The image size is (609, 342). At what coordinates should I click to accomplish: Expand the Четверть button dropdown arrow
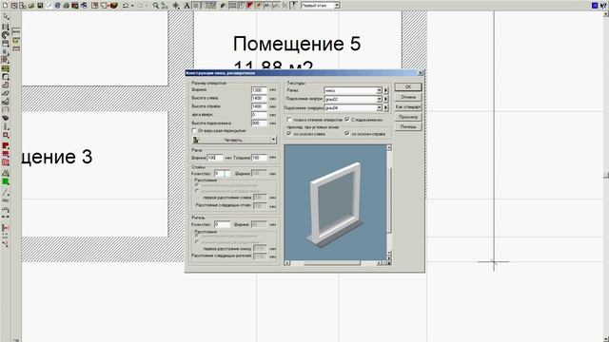[x=273, y=140]
